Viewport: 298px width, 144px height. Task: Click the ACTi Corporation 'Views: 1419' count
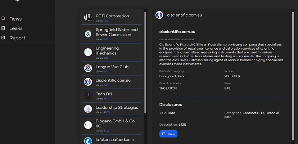click(102, 21)
